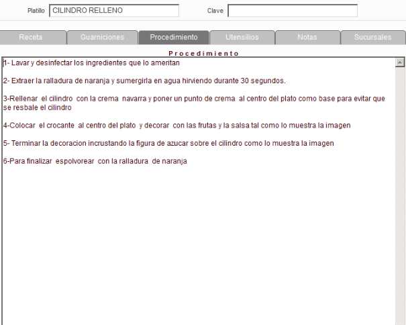This screenshot has width=406, height=325.
Task: Click step 5 'Terminar la decoracion' line
Action: point(168,143)
